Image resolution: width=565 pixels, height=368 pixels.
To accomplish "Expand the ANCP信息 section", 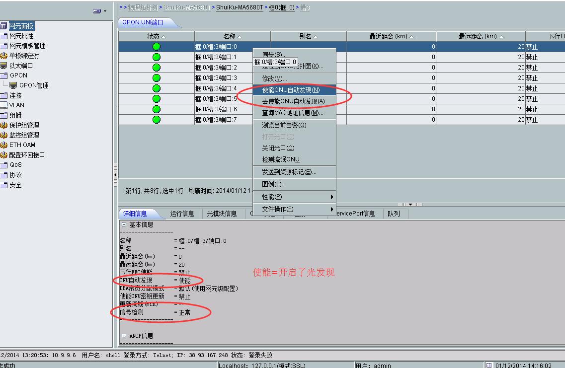I will (x=124, y=336).
